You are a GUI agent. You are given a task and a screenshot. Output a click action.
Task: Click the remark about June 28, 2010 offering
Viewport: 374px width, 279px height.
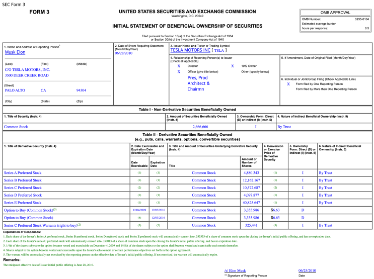click(48, 265)
